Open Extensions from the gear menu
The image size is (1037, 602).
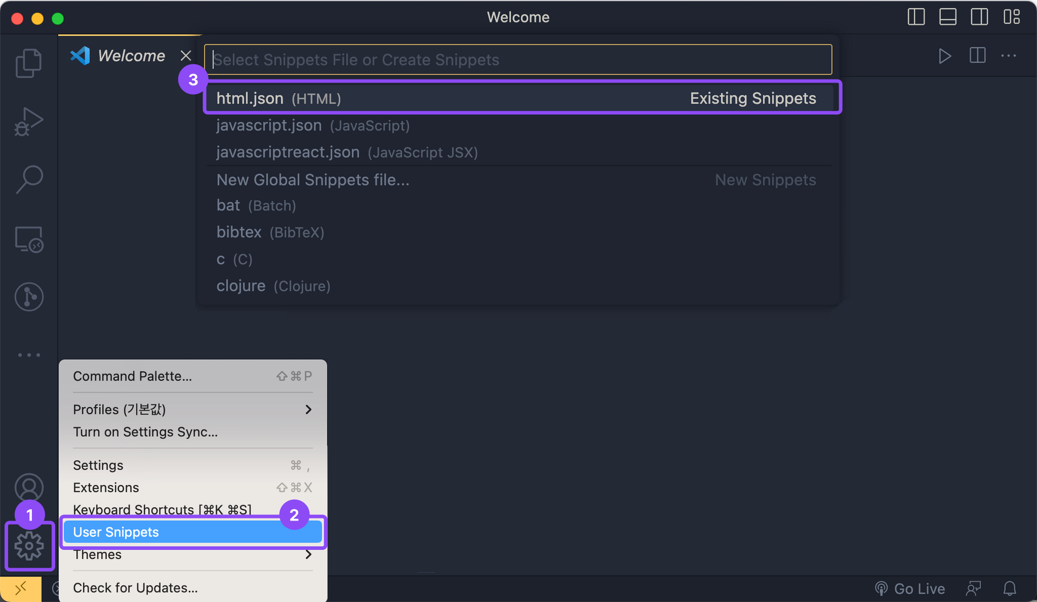tap(193, 487)
